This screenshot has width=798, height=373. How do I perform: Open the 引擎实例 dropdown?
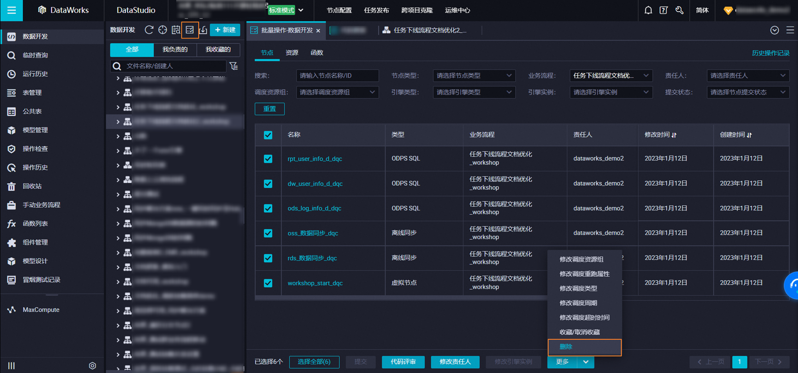611,92
